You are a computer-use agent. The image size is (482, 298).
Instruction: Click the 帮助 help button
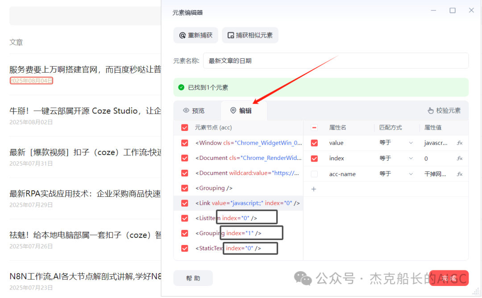(x=193, y=278)
